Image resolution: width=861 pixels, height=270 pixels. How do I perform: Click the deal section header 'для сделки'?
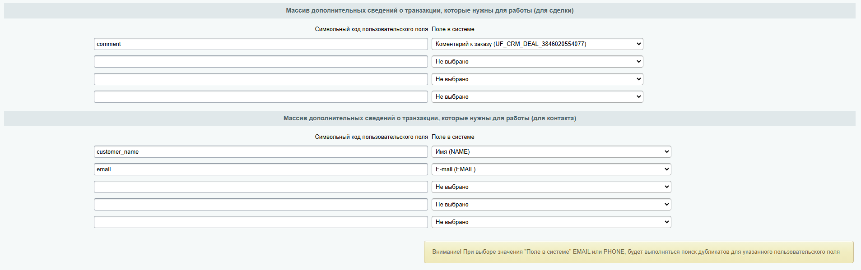pyautogui.click(x=429, y=11)
